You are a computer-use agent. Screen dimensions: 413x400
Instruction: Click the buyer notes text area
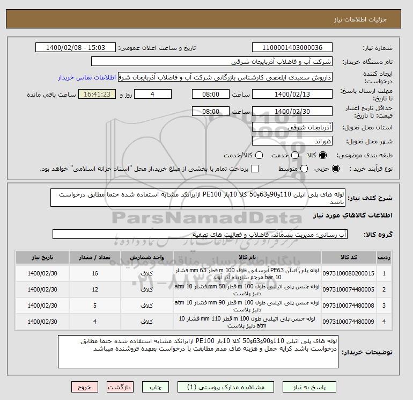point(198,352)
